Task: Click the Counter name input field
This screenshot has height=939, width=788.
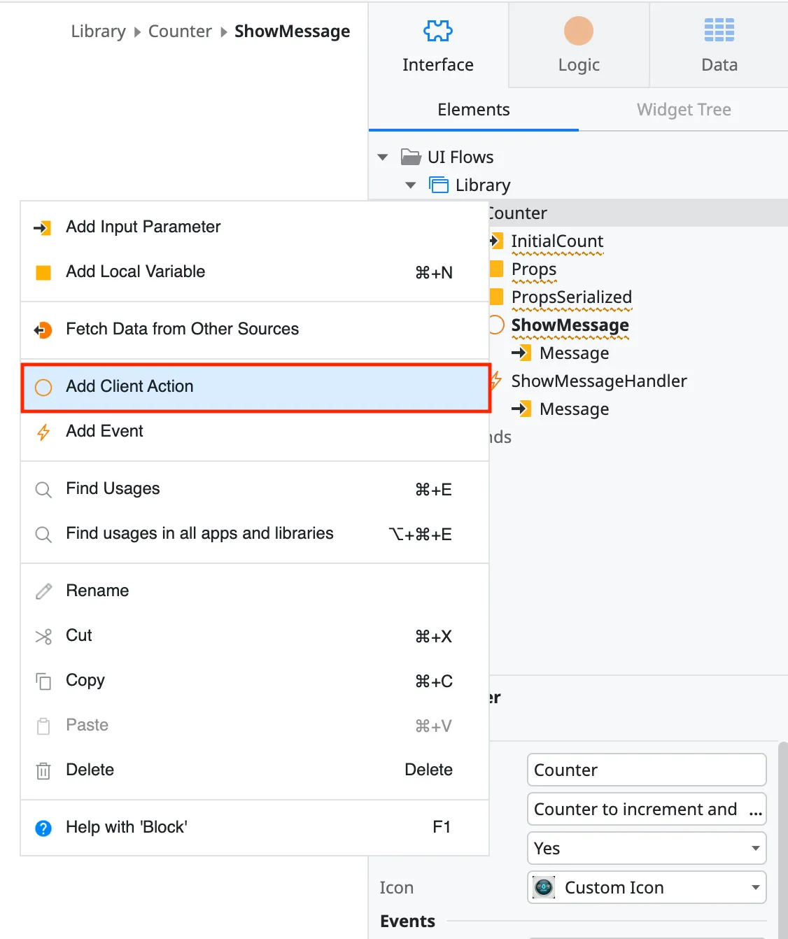Action: coord(646,770)
